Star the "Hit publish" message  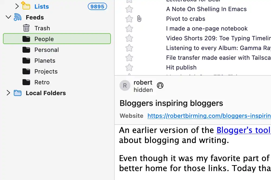click(x=130, y=68)
